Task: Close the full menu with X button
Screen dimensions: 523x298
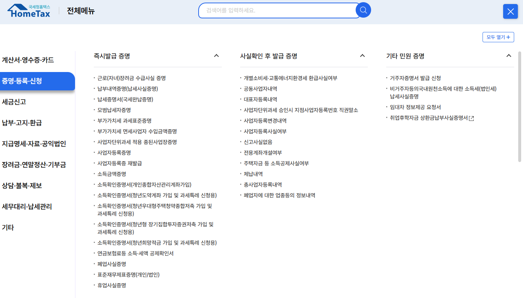Action: (510, 11)
